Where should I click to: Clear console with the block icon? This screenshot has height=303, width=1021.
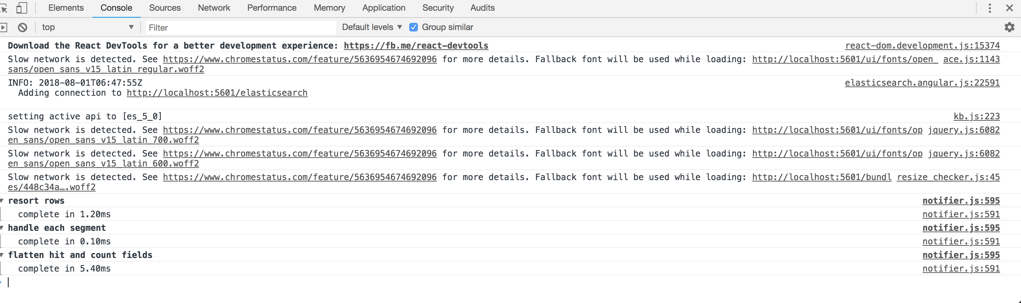23,27
